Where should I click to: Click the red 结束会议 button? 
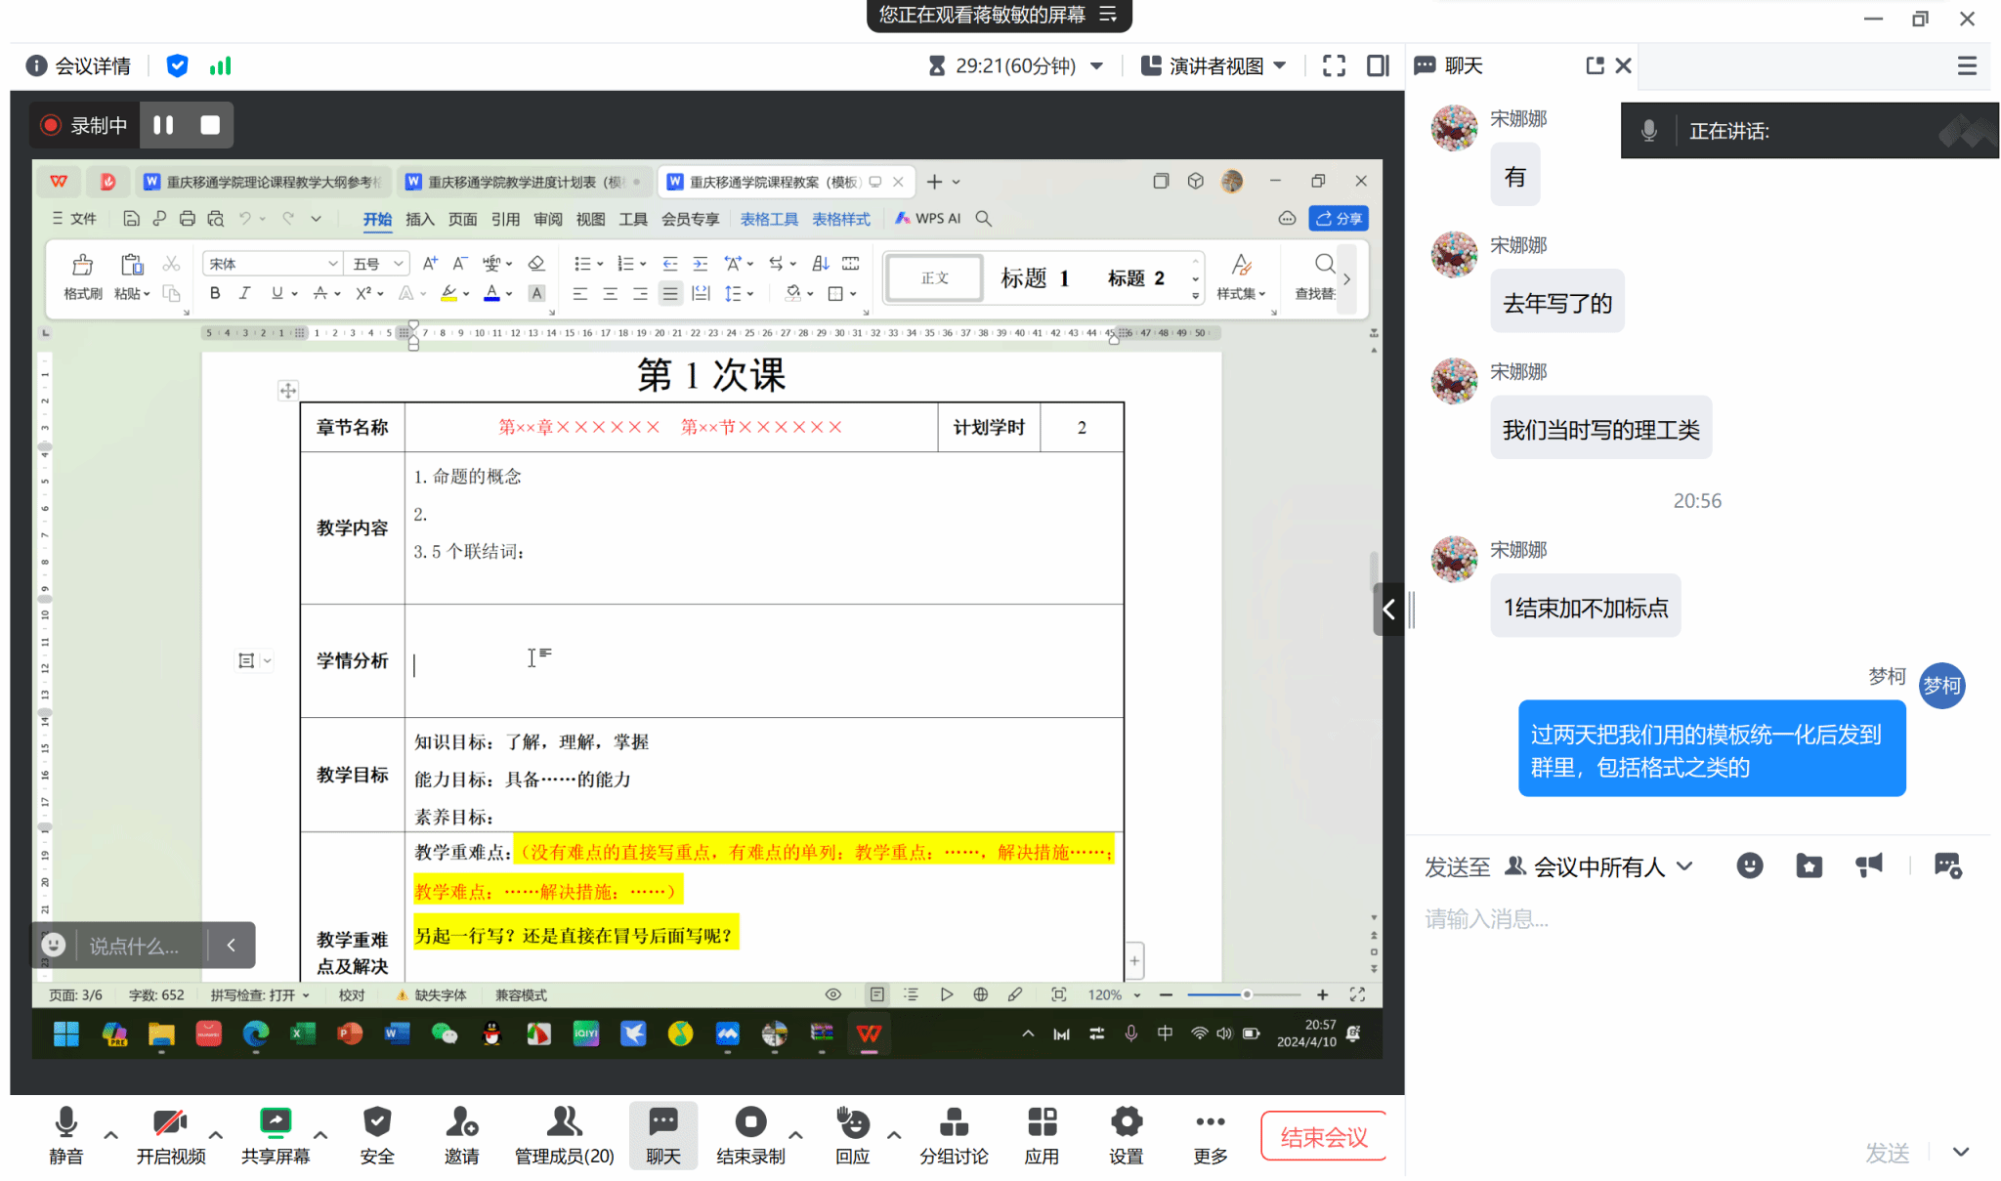(x=1323, y=1137)
